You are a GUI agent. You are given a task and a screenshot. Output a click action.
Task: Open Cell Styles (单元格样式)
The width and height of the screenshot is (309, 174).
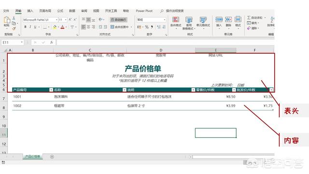(x=203, y=23)
